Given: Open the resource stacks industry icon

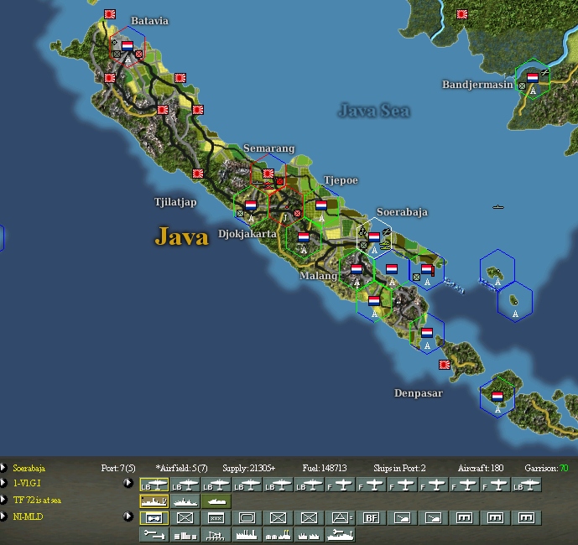Looking at the screenshot, I should (185, 535).
